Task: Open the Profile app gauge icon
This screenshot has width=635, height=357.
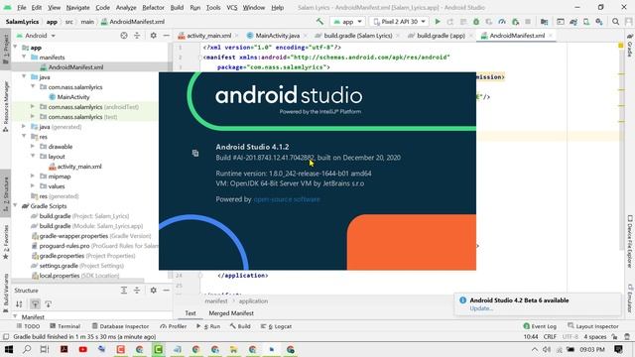Action: coord(502,22)
